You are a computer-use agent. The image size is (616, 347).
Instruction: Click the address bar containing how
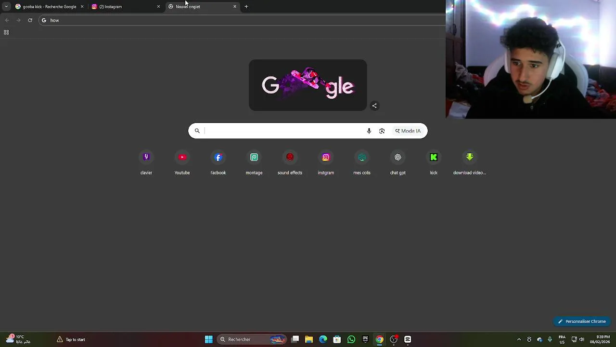coord(242,20)
